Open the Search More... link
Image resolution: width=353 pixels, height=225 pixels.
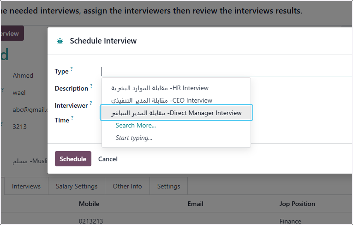[x=136, y=126]
